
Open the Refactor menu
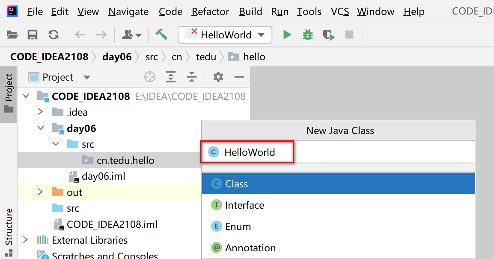(x=210, y=12)
